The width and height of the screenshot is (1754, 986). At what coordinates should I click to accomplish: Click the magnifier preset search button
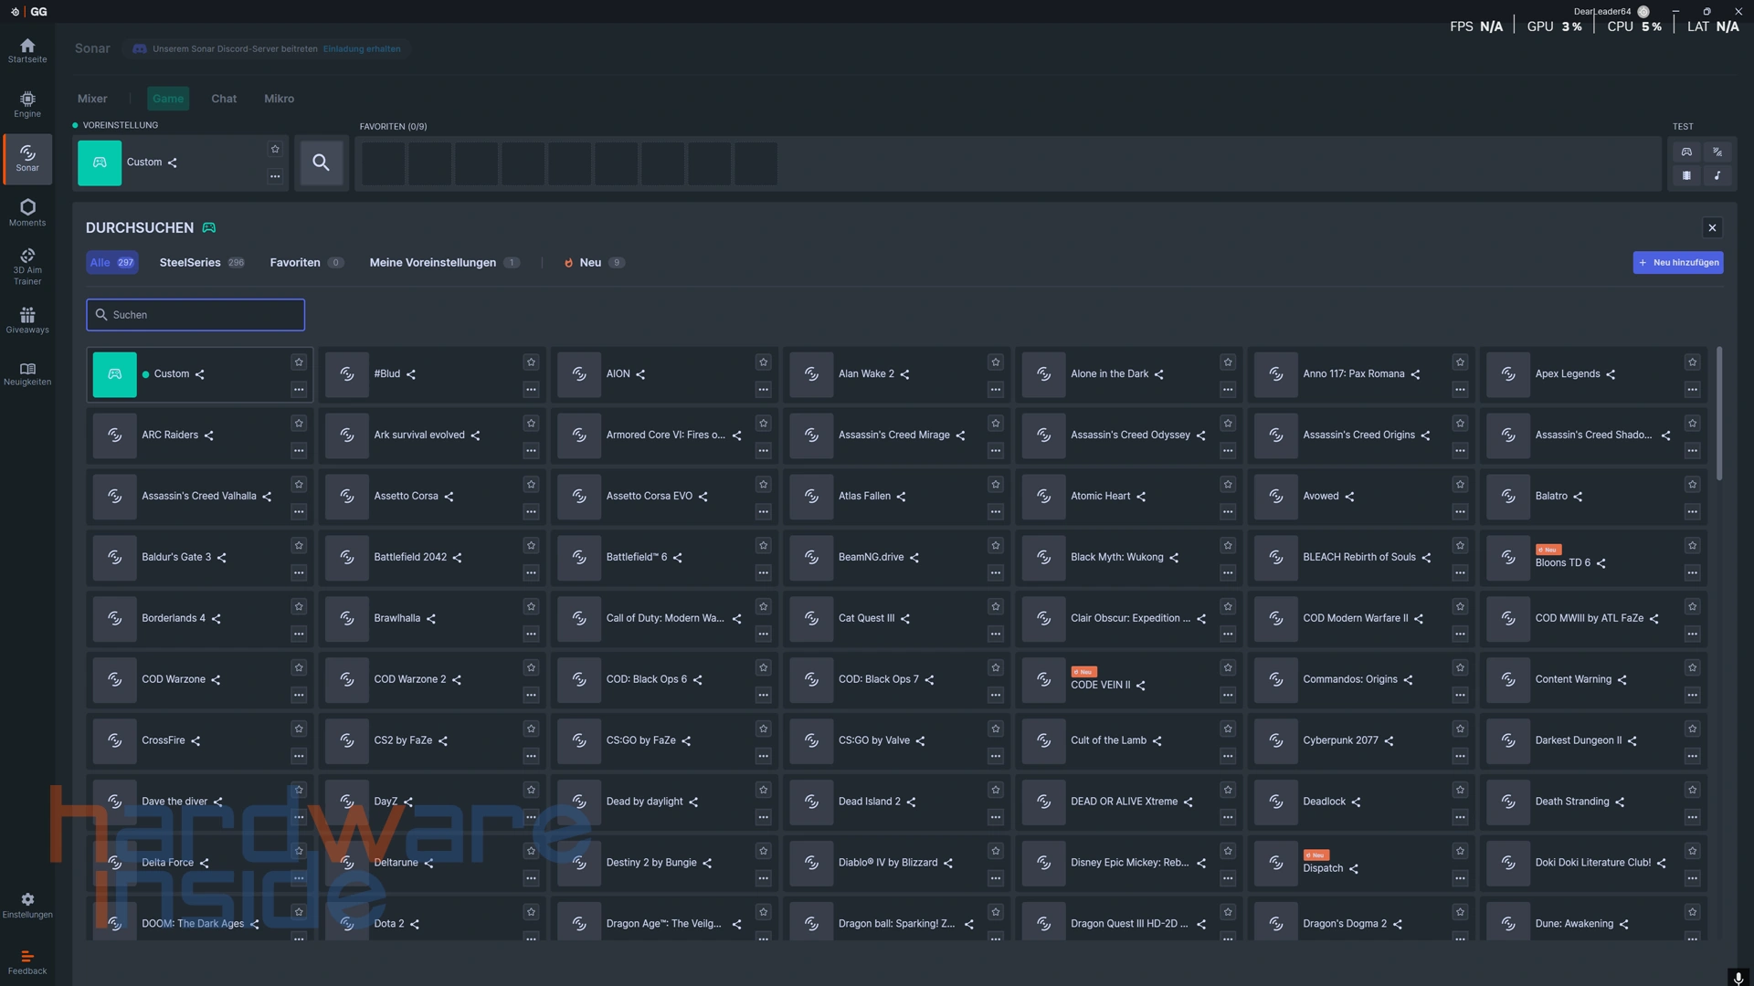click(321, 163)
